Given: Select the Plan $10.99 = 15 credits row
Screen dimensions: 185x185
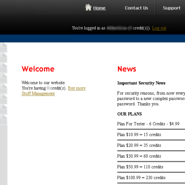Looking at the screenshot, I should tap(139, 135).
